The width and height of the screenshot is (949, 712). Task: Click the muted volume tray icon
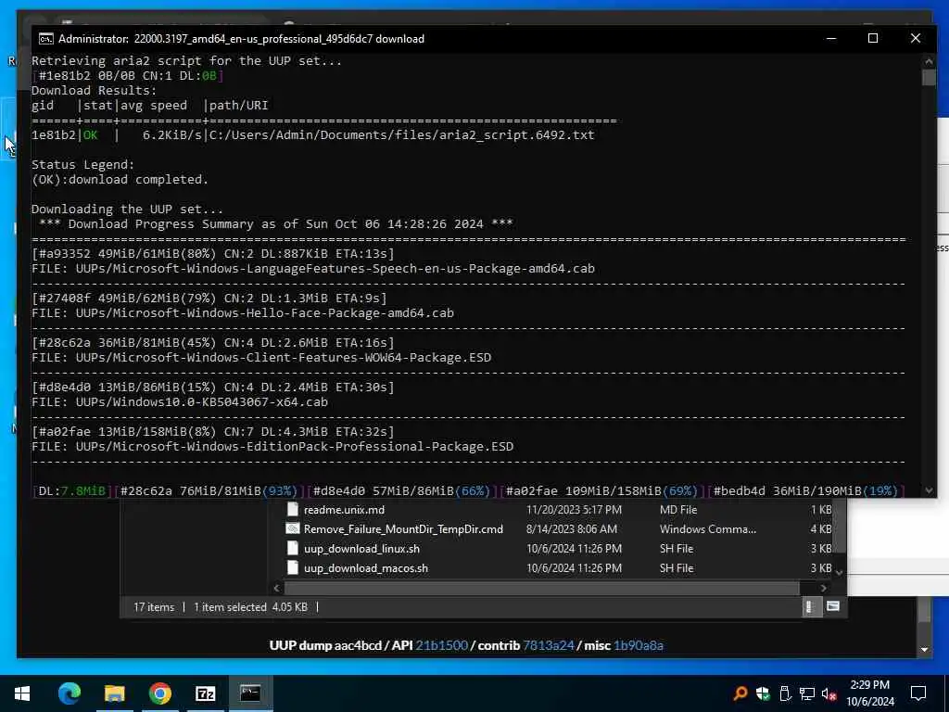coord(829,693)
